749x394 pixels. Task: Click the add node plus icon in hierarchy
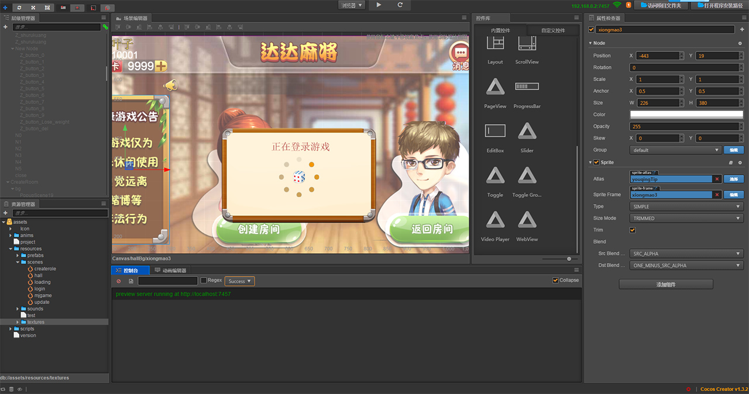(5, 27)
